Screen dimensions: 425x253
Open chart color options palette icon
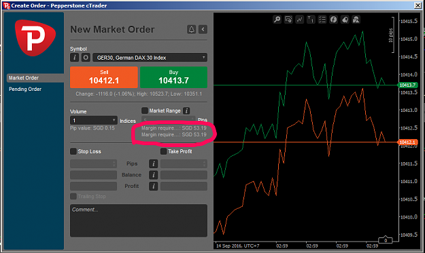tap(345, 20)
